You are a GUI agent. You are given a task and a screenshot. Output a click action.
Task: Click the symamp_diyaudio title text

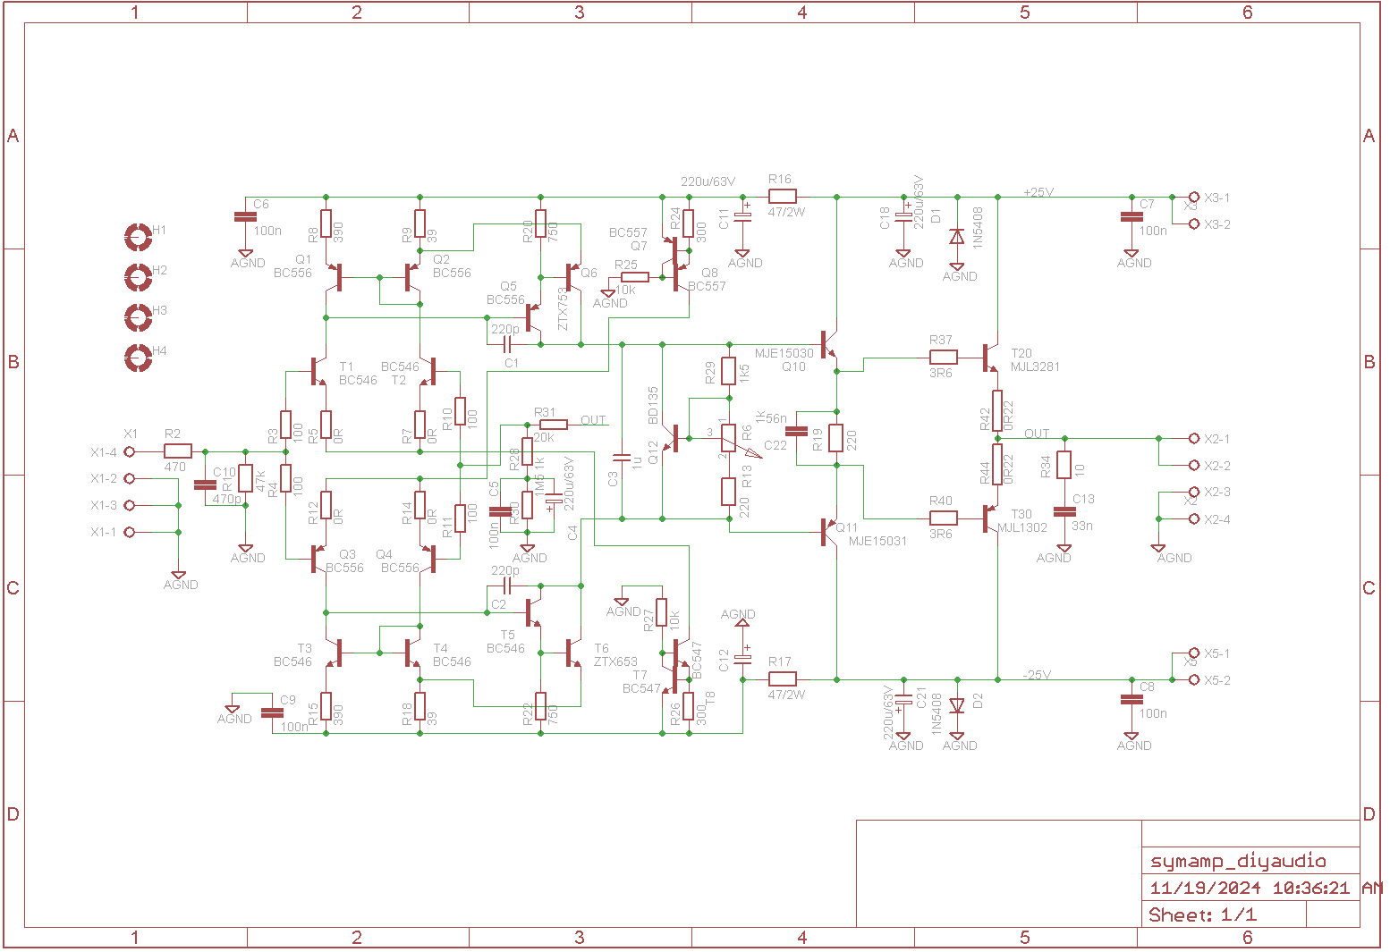point(1238,861)
